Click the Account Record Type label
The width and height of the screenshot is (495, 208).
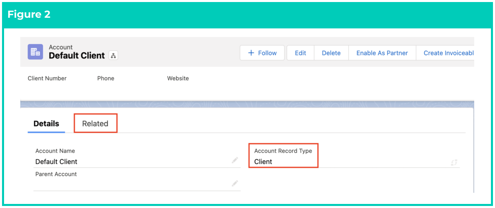click(283, 151)
